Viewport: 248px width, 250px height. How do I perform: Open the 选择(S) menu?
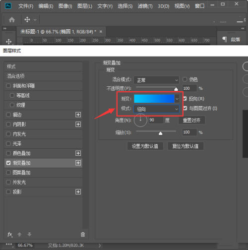tap(125, 6)
